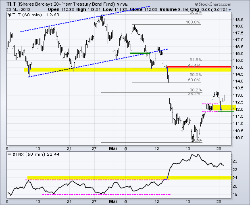The image size is (250, 205).
Task: Click the 112.5 price axis label
Action: (x=238, y=102)
